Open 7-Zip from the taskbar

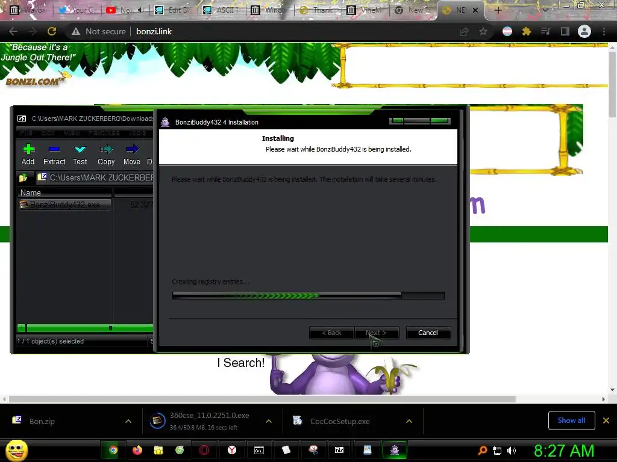(339, 450)
